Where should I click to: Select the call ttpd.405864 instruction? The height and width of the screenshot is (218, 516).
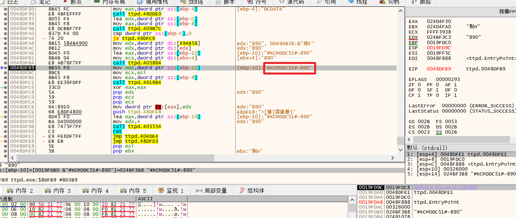(137, 63)
